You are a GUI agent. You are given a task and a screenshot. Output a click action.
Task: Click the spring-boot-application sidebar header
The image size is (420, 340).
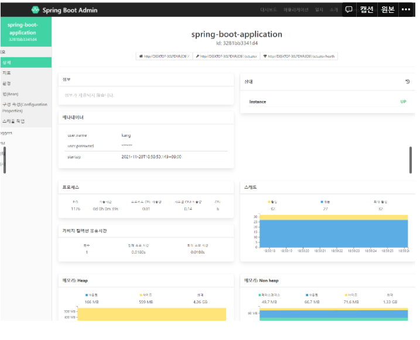(x=26, y=32)
